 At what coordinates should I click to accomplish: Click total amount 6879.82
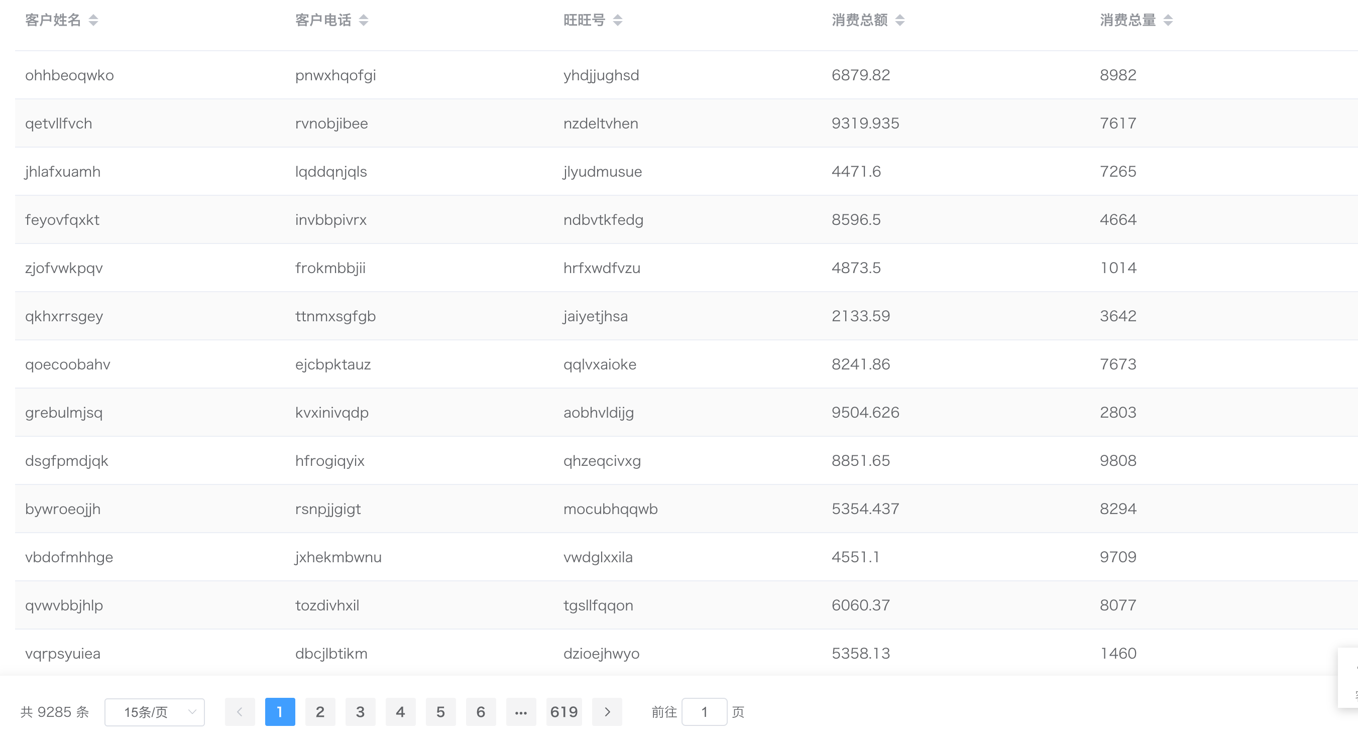pyautogui.click(x=861, y=75)
